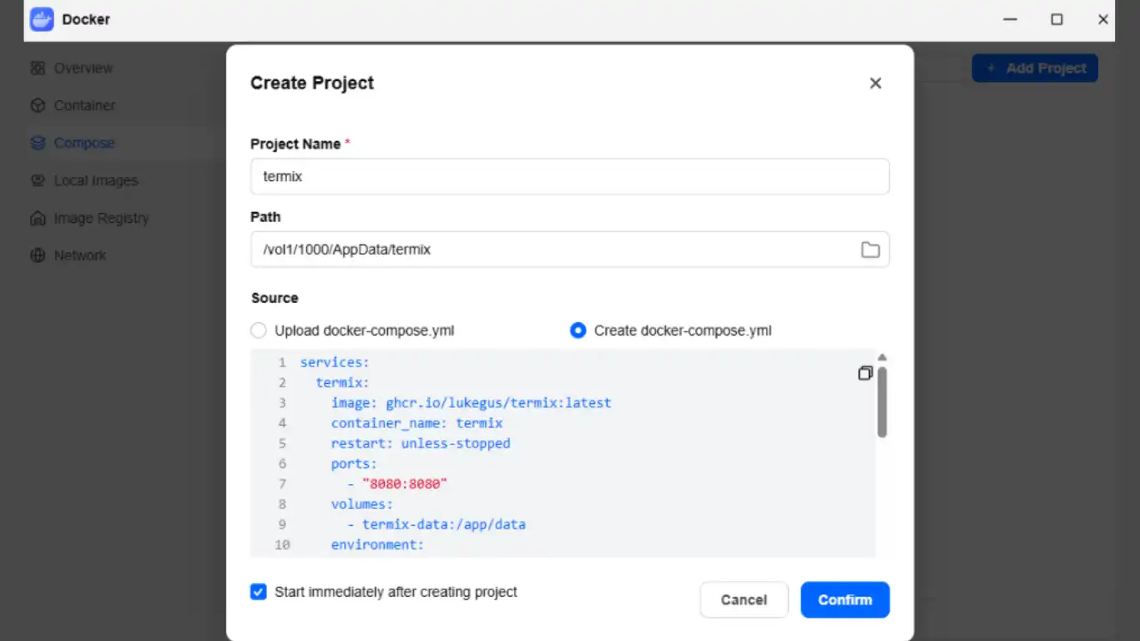
Task: Close the Create Project dialog with X
Action: [875, 83]
